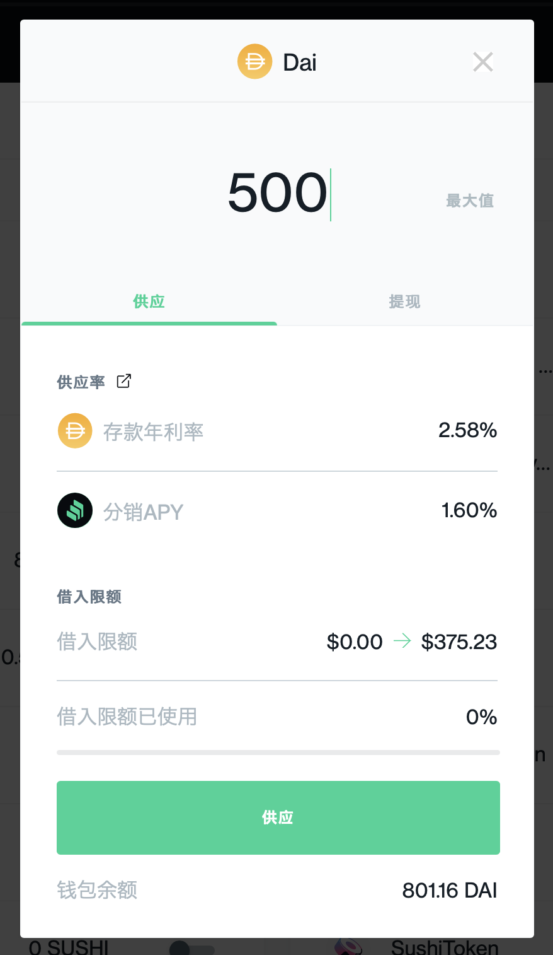Click the borrow limit used progress bar
553x955 pixels.
[278, 752]
